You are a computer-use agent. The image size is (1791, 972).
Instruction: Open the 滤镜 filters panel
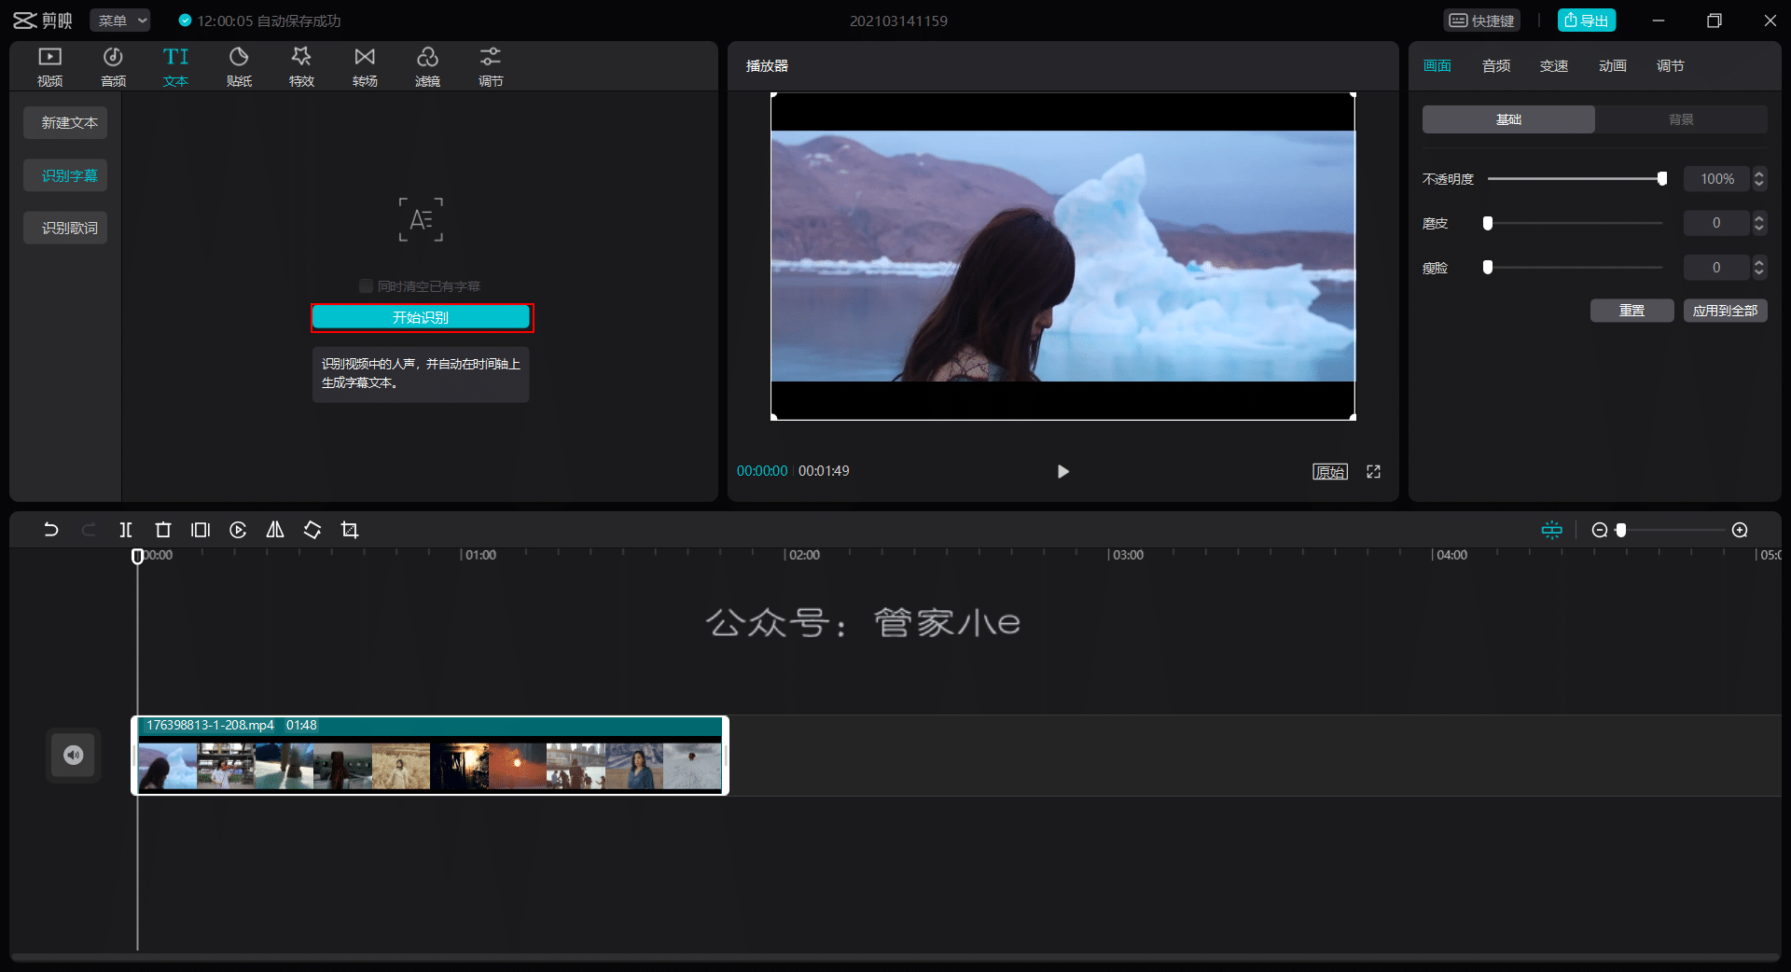pyautogui.click(x=427, y=66)
